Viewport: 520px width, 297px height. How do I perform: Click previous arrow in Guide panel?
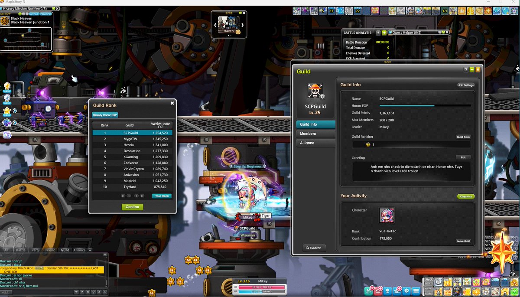[x=215, y=25]
